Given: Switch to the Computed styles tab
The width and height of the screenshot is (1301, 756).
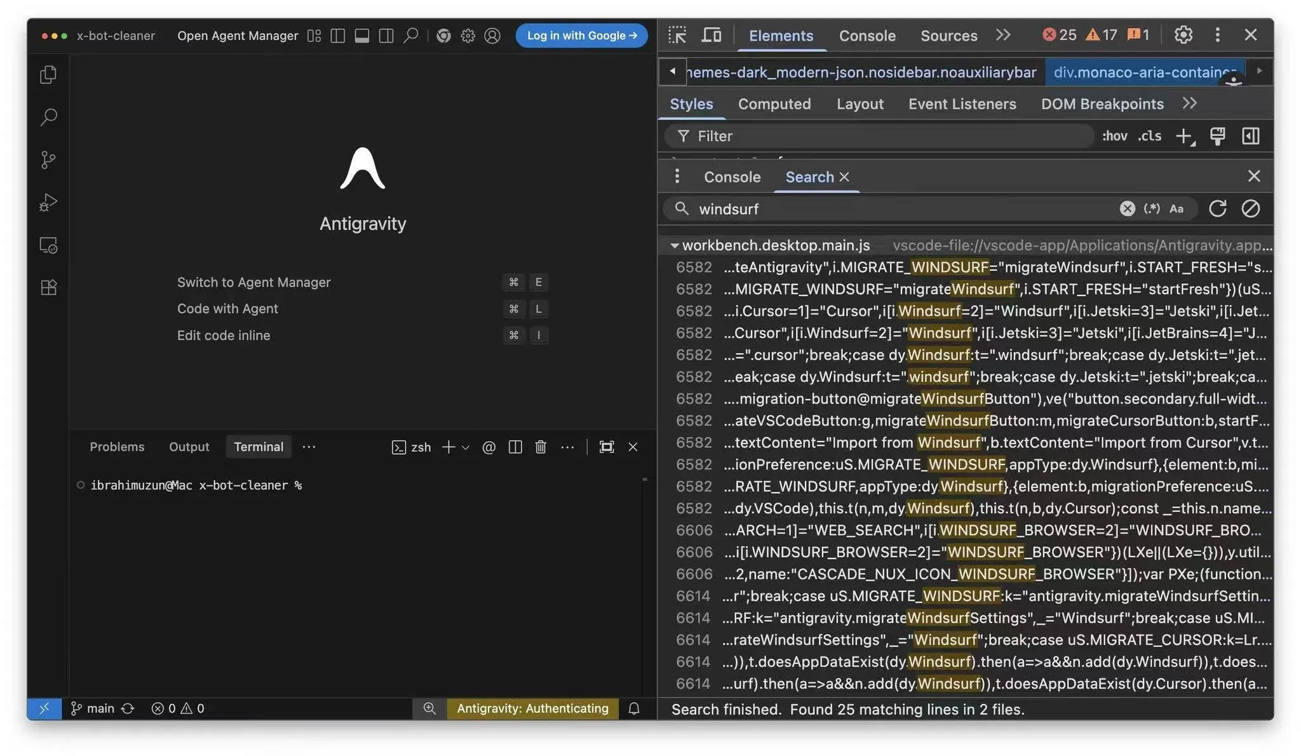Looking at the screenshot, I should tap(774, 104).
